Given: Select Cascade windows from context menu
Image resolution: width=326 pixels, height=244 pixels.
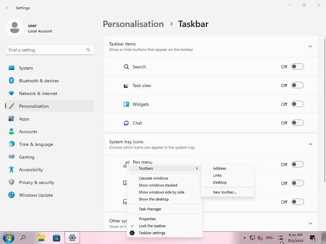Looking at the screenshot, I should click(x=165, y=178).
